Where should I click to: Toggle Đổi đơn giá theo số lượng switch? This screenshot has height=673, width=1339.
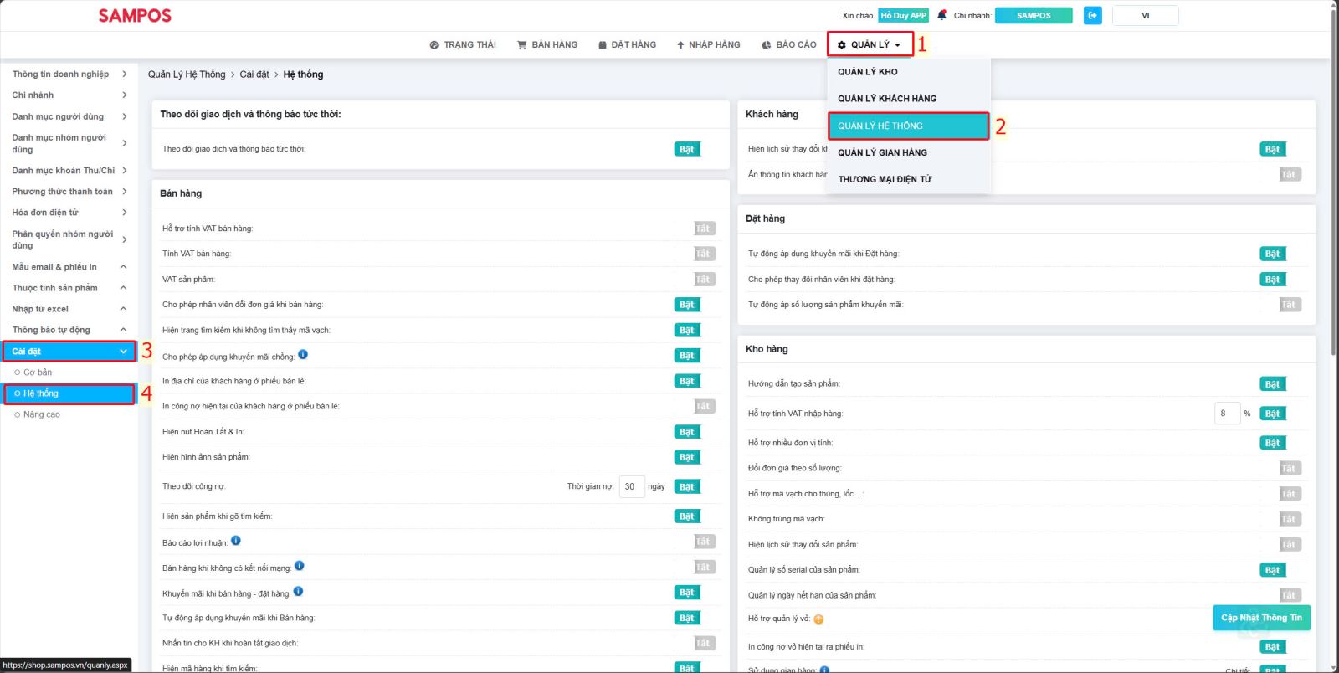point(1290,469)
